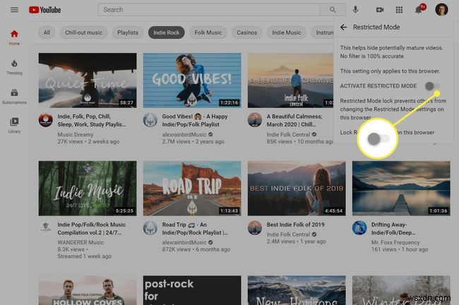The image size is (459, 305).
Task: Open Music Dreamy channel avatar
Action: 46,120
